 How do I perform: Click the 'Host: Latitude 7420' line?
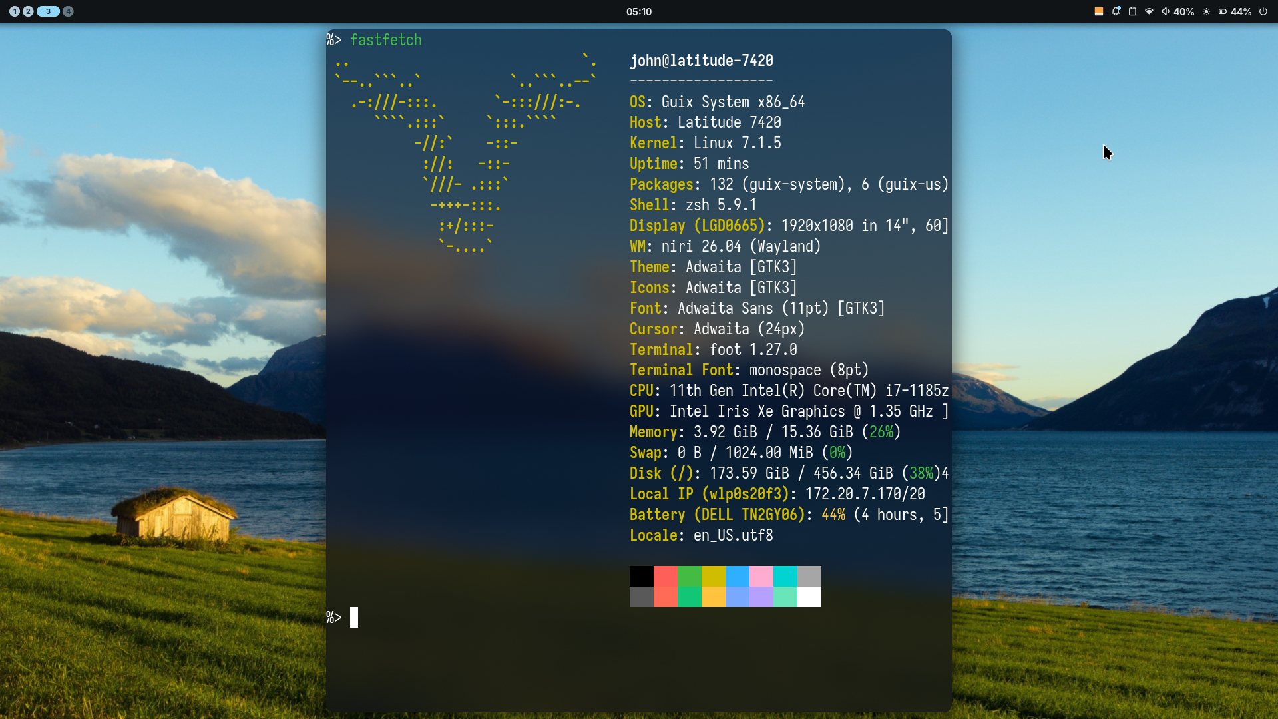[x=706, y=122]
